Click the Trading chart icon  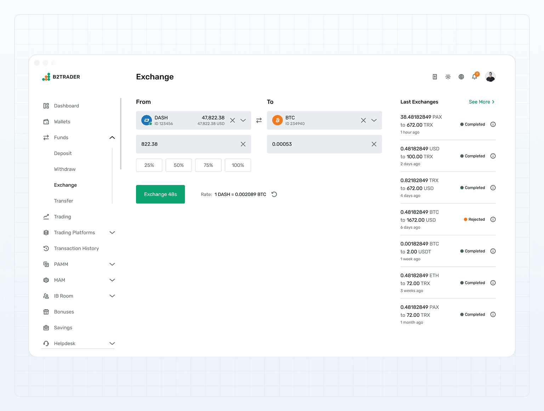click(46, 217)
